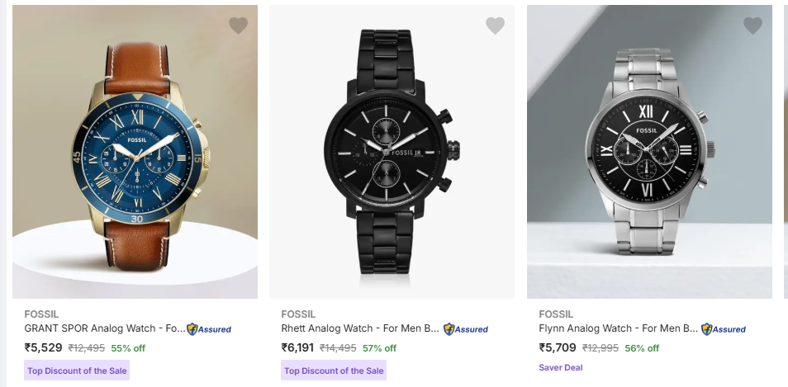Screen dimensions: 788x387
Task: Open Flynn Analog Watch title link
Action: [618, 328]
